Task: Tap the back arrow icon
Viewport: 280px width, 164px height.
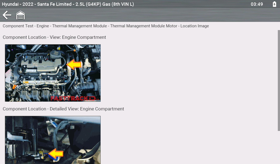Action: pyautogui.click(x=7, y=15)
